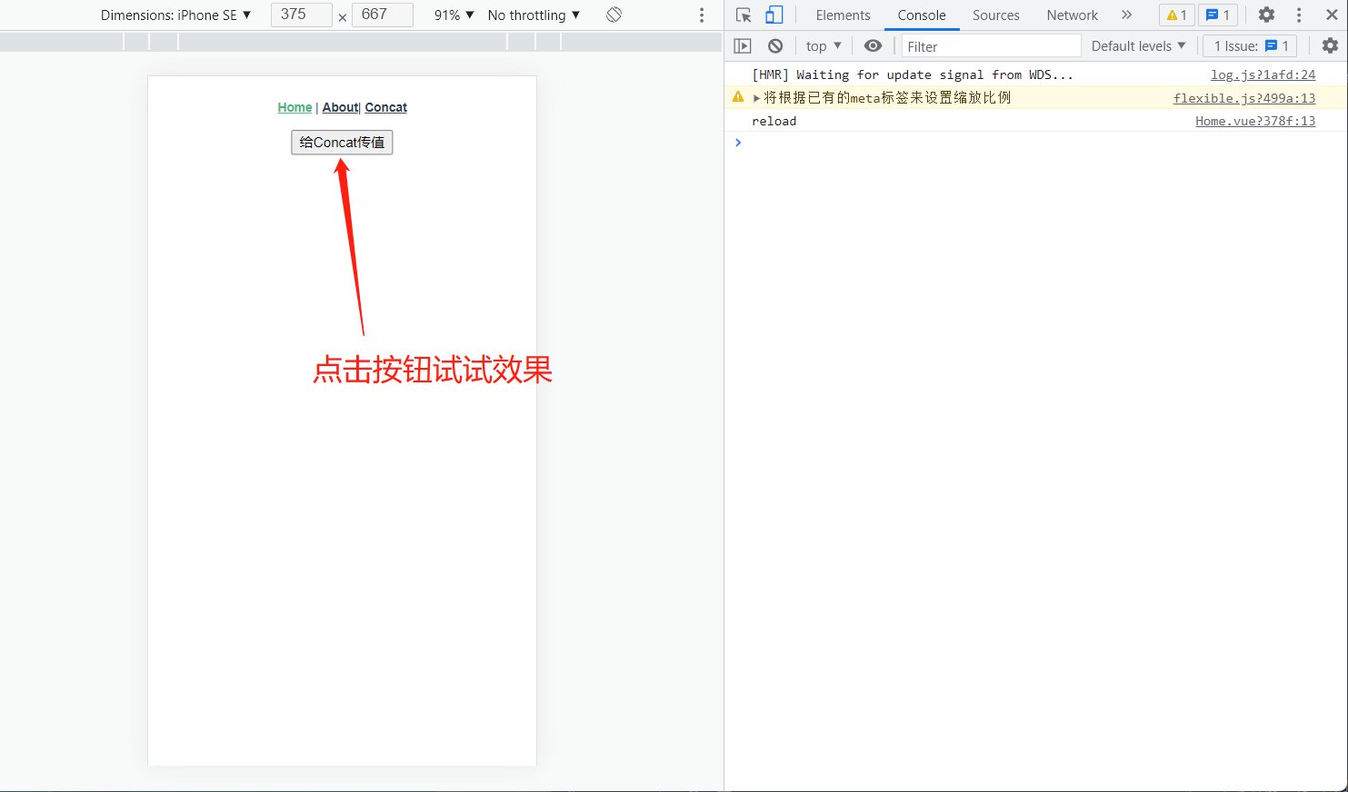Click the rotate orientation icon
The image size is (1348, 792).
pos(614,15)
